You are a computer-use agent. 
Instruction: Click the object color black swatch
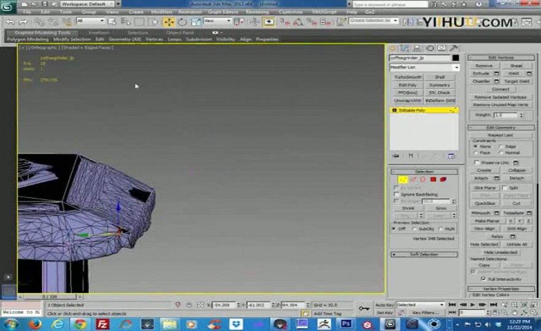click(x=456, y=58)
